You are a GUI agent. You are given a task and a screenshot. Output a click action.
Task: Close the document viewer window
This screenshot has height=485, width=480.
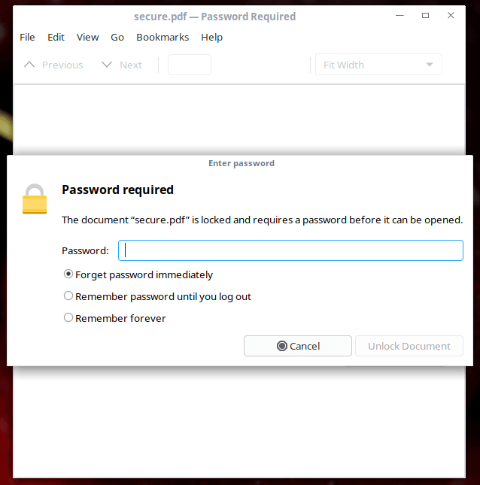coord(451,16)
